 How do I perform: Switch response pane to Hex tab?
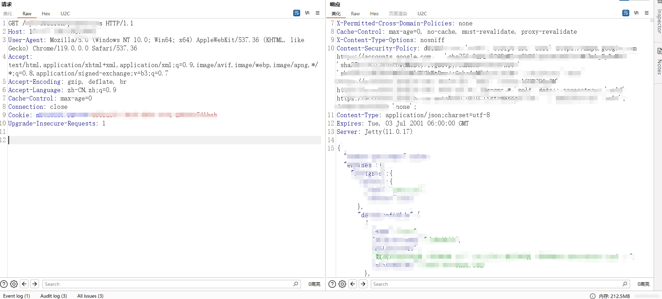point(374,14)
